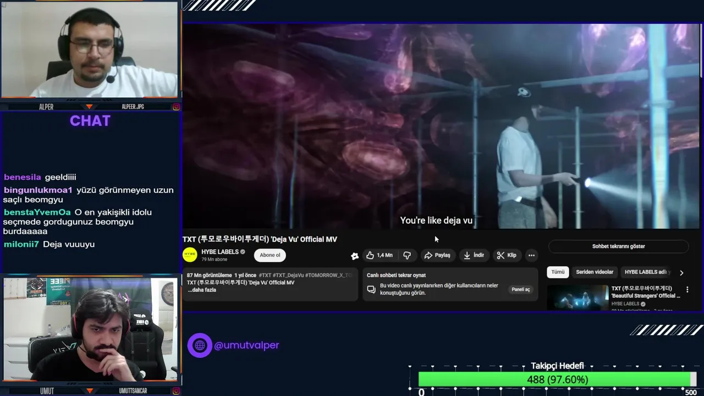704x396 pixels.
Task: Click the Instagram icon beside UMUTTSANCAR
Action: pos(176,391)
